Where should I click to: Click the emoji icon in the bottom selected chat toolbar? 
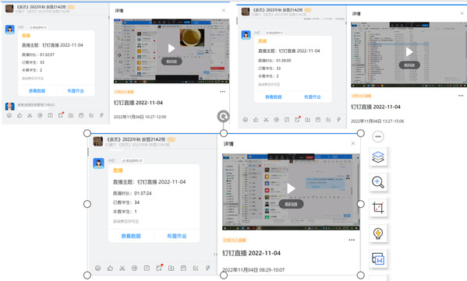pos(97,269)
